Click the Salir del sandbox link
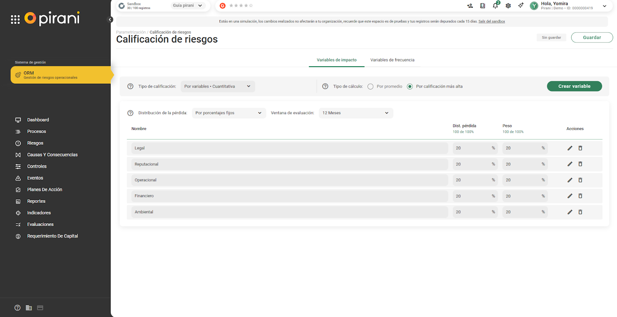 [492, 22]
